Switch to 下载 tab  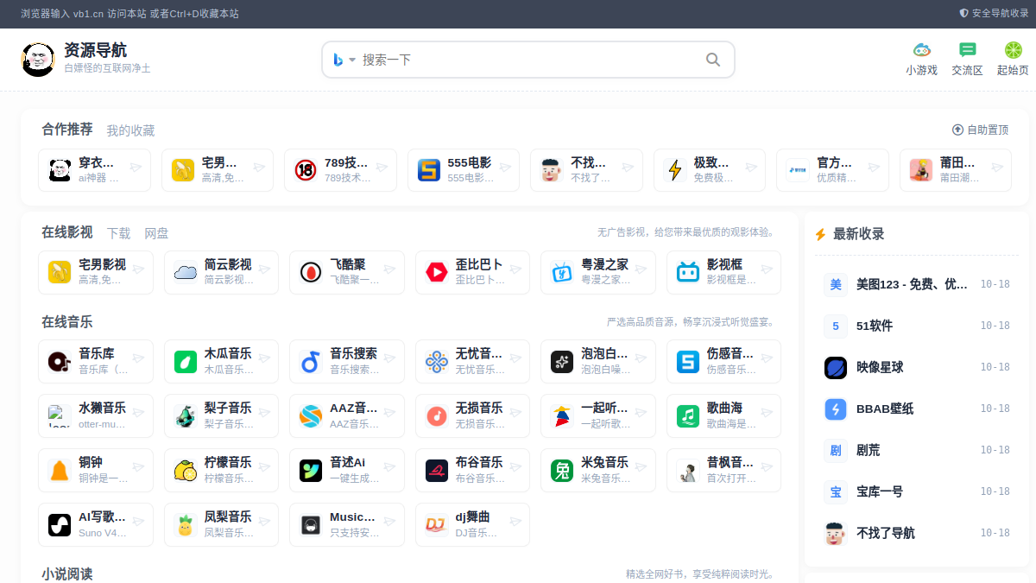119,233
